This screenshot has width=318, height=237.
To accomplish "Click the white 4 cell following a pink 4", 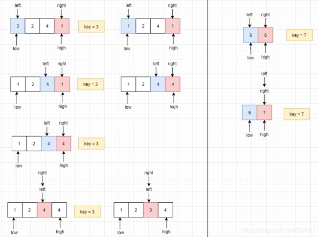I will [59, 210].
